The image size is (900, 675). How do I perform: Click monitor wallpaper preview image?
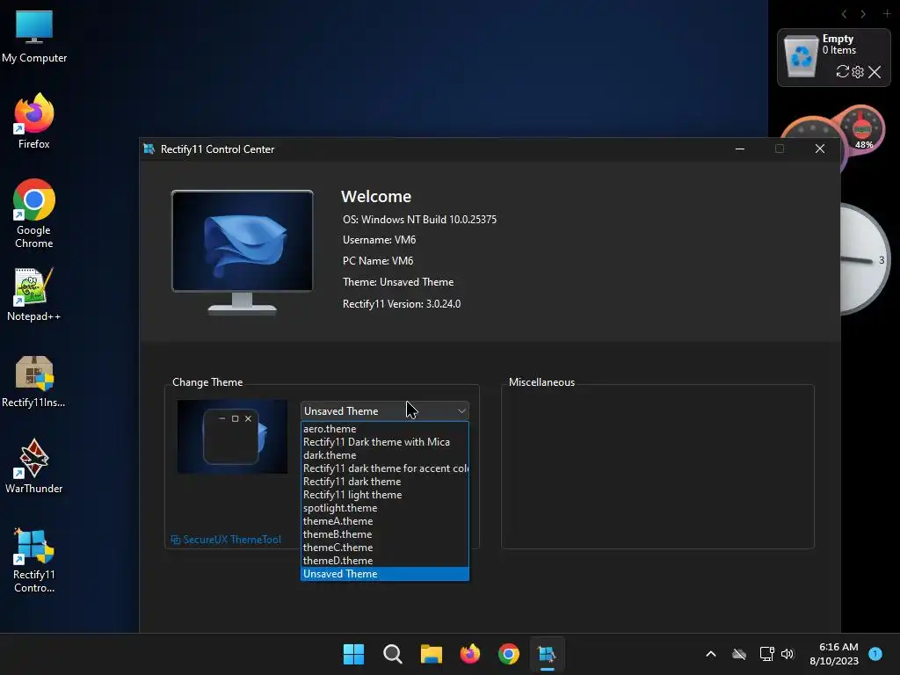click(x=243, y=241)
